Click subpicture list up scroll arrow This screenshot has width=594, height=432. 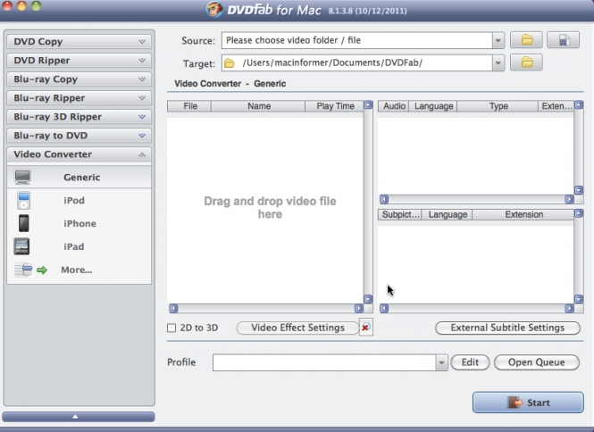coord(579,213)
